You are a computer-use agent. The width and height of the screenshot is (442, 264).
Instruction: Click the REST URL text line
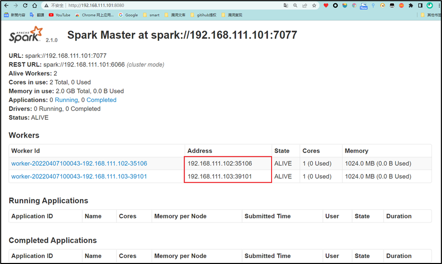[x=86, y=65]
